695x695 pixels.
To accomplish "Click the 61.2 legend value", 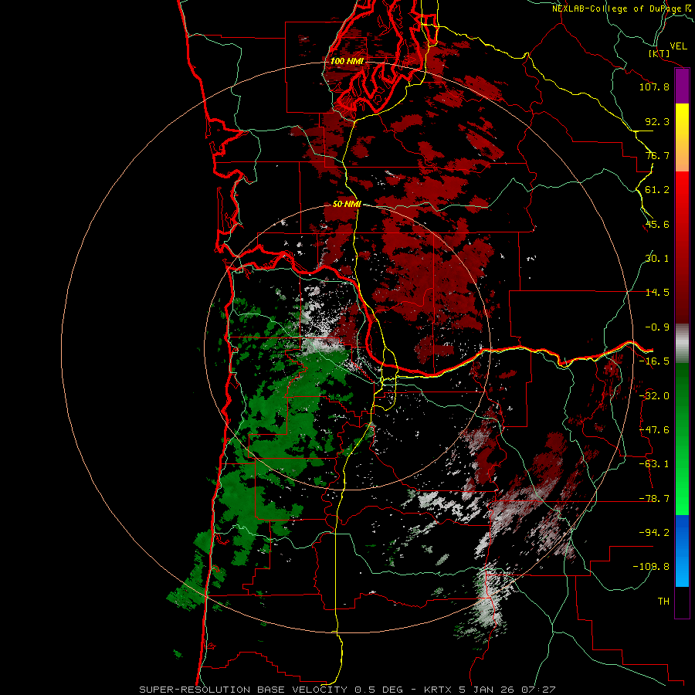I will [x=657, y=190].
